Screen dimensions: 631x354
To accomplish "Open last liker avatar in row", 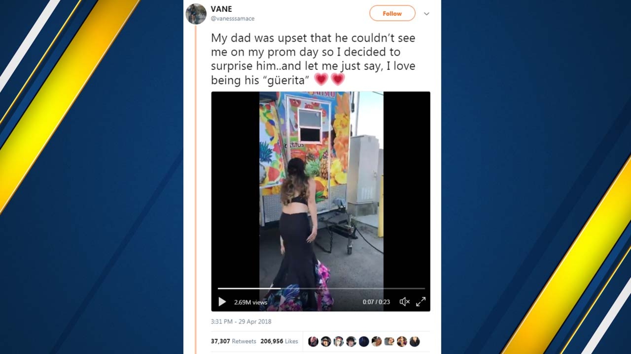I will click(414, 341).
